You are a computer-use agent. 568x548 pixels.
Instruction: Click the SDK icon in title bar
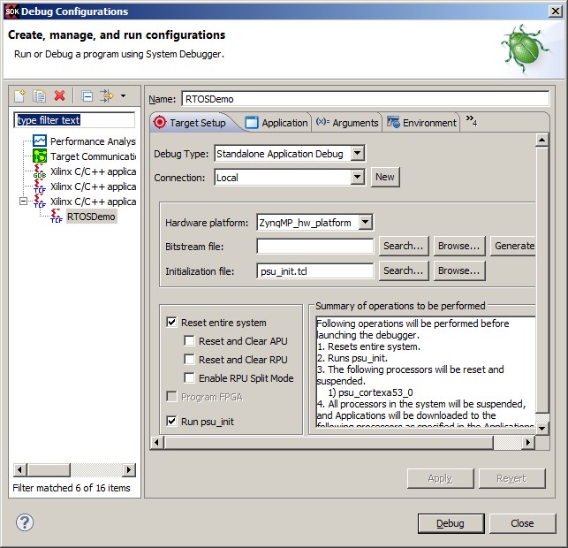12,11
